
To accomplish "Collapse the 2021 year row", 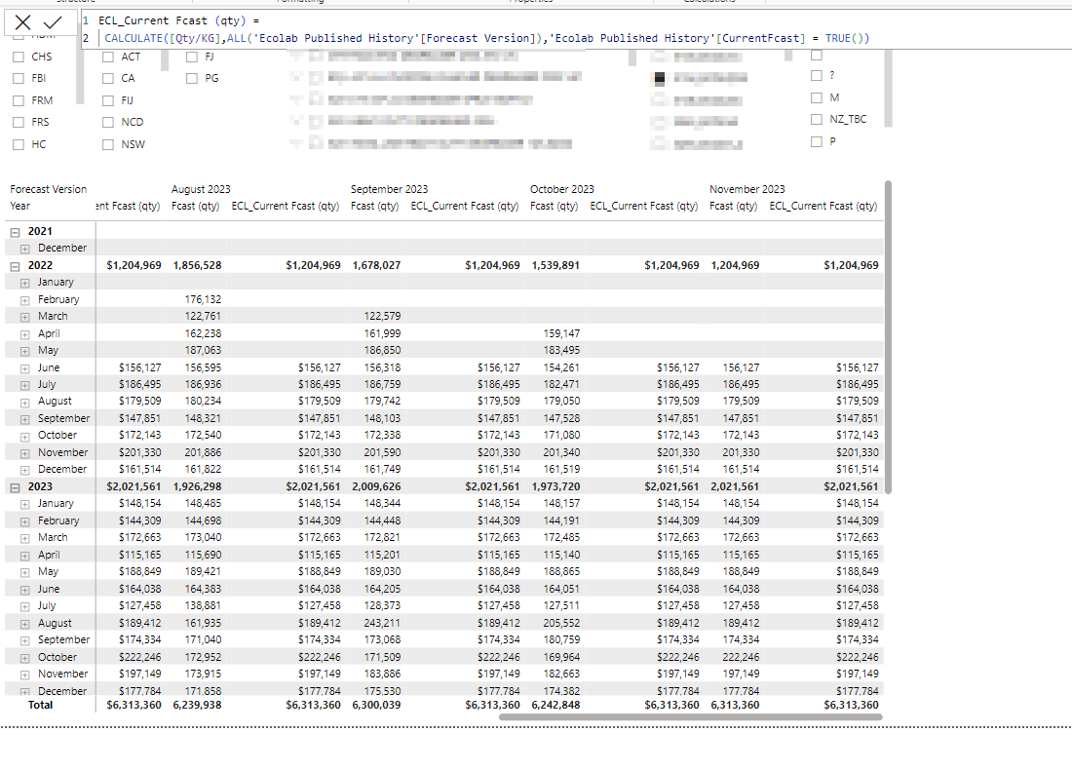I will pyautogui.click(x=15, y=232).
